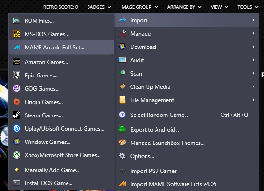The image size is (264, 191).
Task: Click the Steam logo icon
Action: tap(17, 115)
